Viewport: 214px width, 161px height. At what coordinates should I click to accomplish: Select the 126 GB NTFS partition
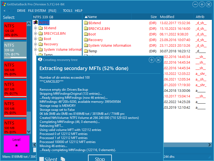point(15,31)
